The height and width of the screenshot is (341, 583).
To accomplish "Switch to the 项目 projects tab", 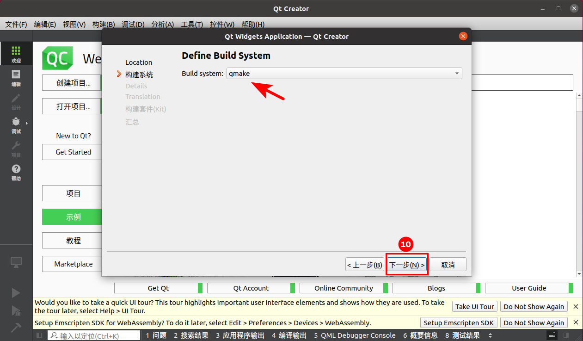I will pyautogui.click(x=72, y=193).
